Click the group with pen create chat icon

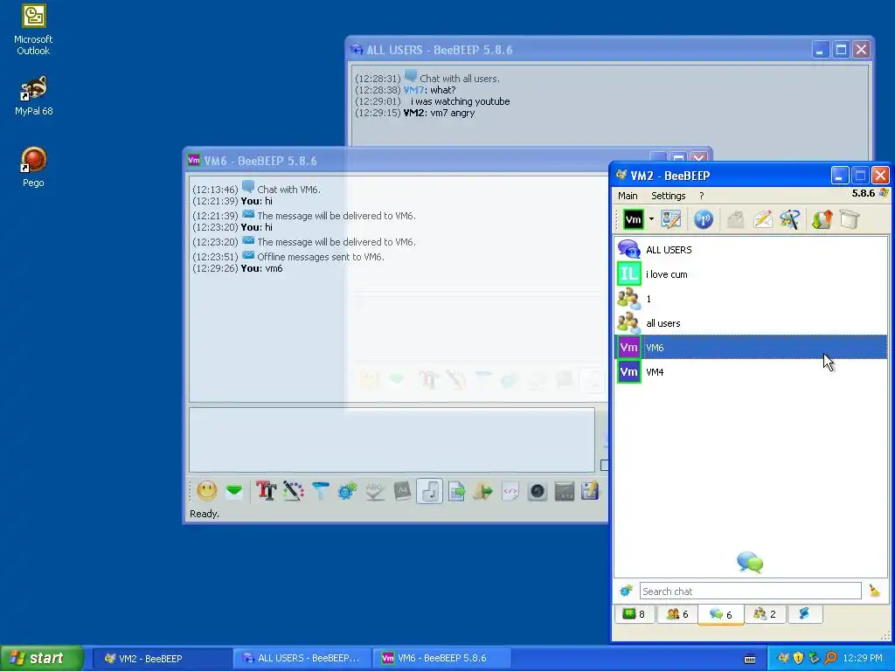click(790, 219)
